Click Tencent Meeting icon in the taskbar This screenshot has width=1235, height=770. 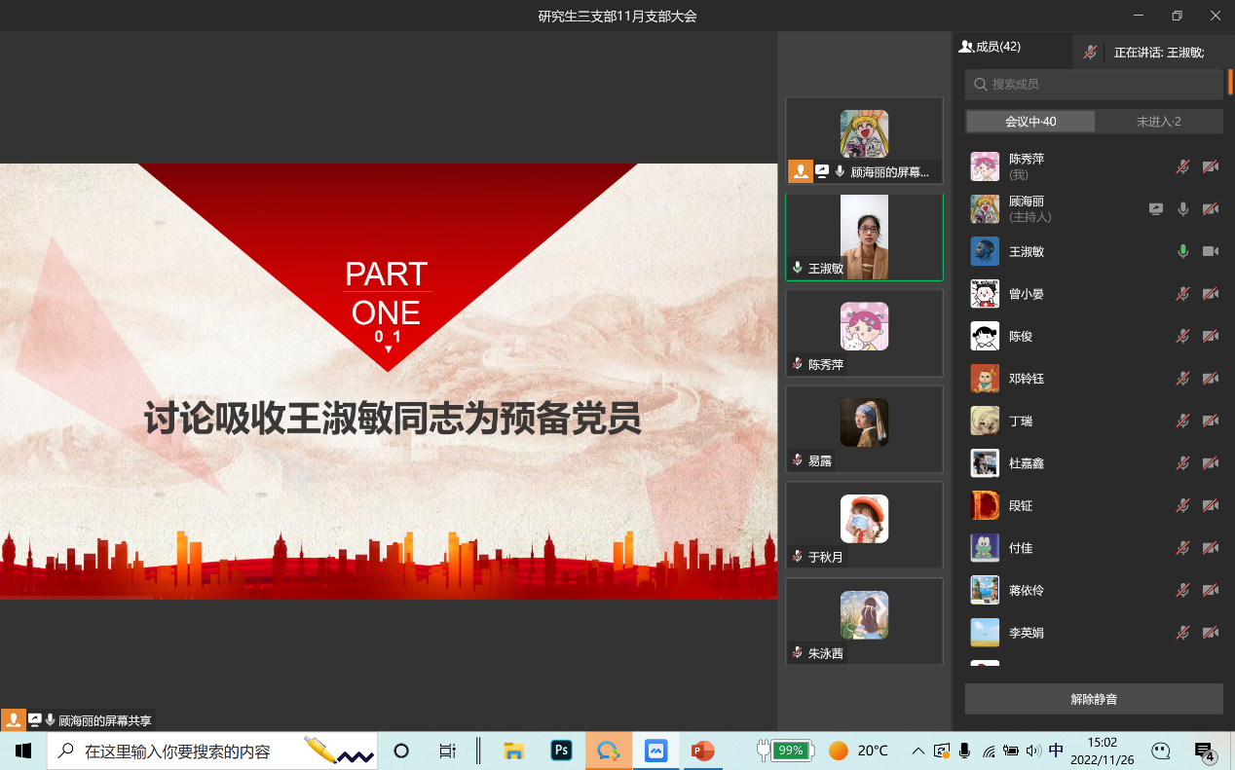point(656,751)
